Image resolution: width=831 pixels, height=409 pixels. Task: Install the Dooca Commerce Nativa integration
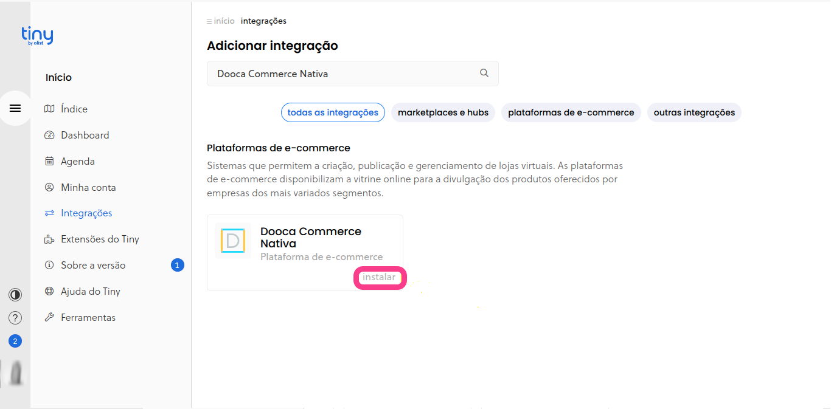click(379, 277)
